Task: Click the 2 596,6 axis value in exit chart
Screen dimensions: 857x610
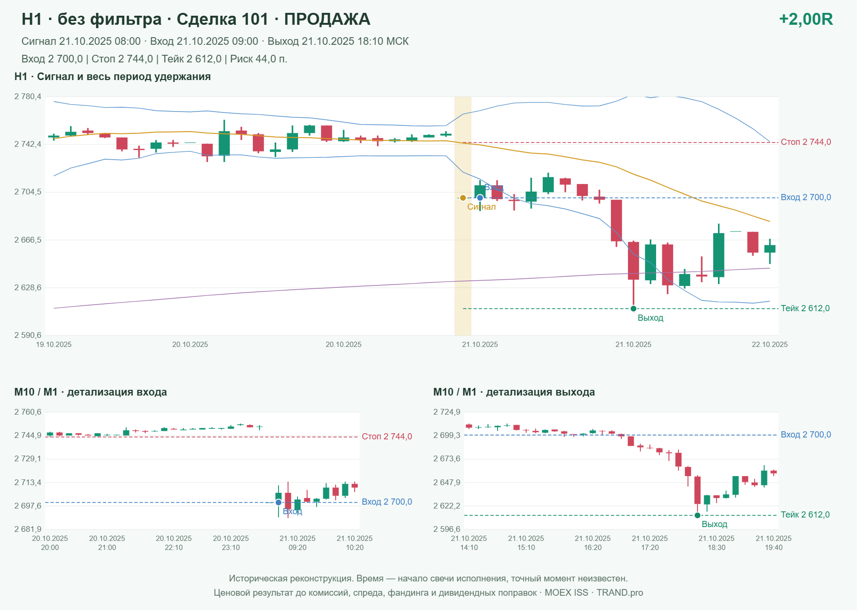Action: [x=447, y=529]
